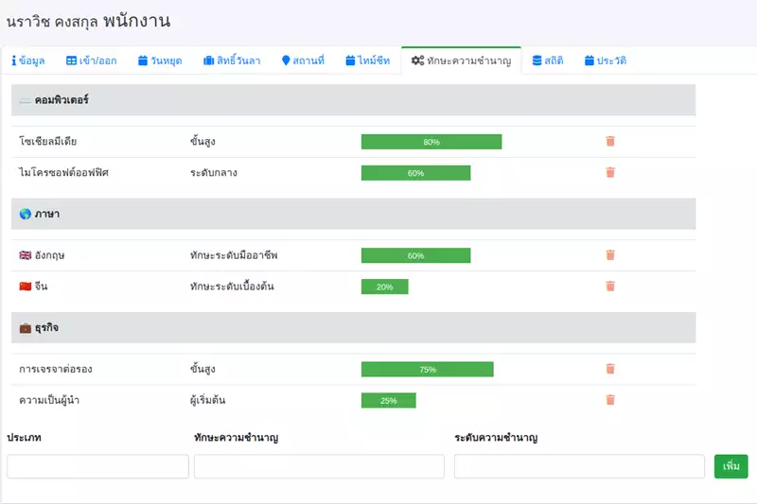The height and width of the screenshot is (504, 757).
Task: Click the green เพิ่ม button
Action: (x=731, y=466)
